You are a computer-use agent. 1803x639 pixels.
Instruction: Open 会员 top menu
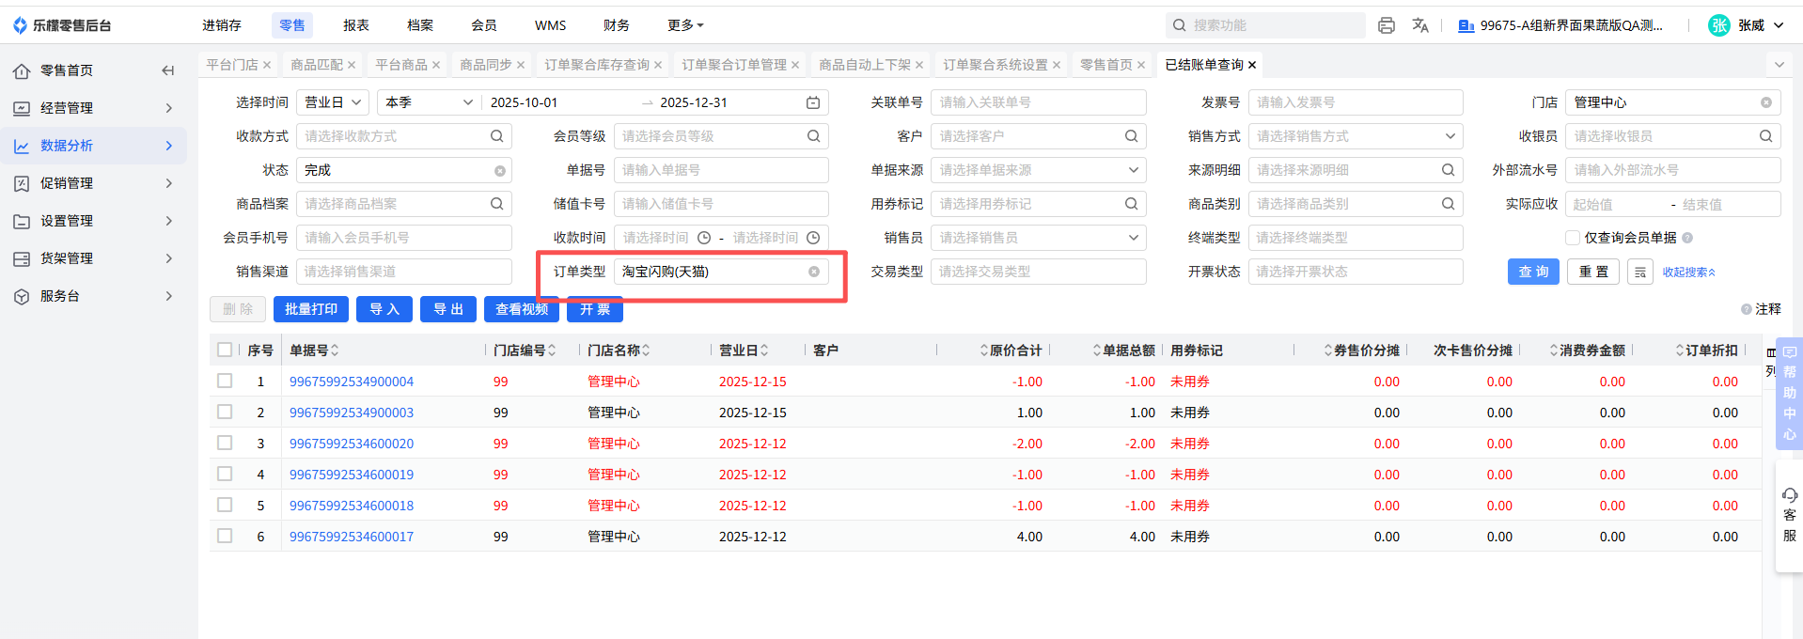(484, 25)
